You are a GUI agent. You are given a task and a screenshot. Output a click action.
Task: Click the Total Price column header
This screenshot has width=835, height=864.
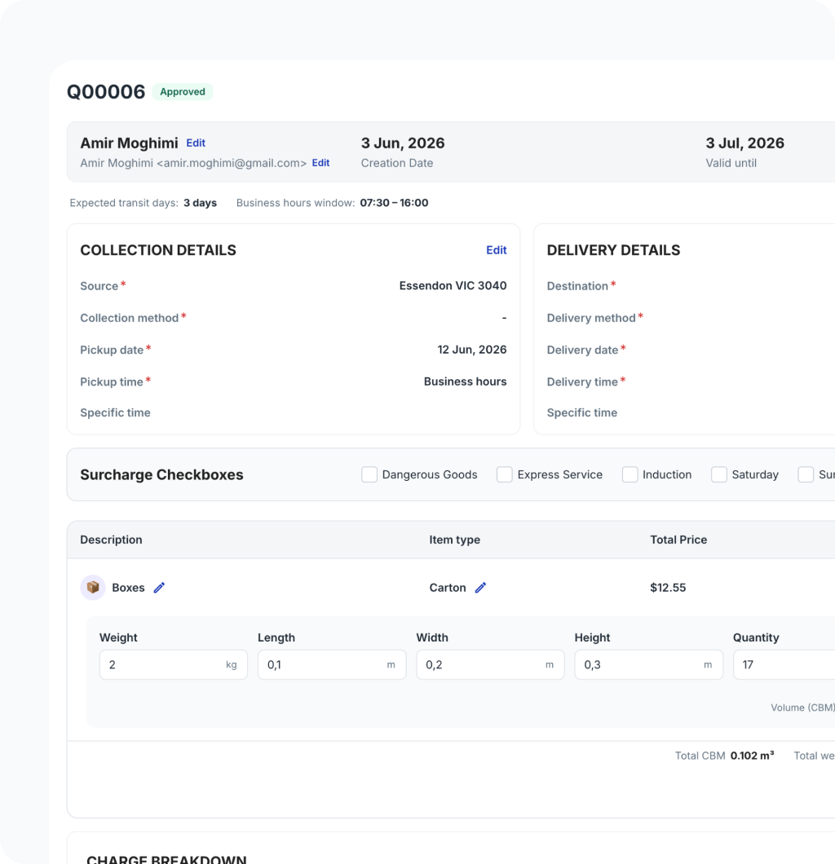coord(678,540)
